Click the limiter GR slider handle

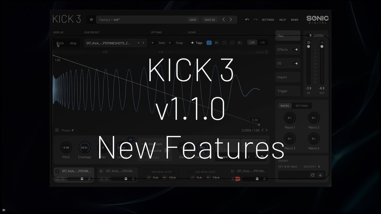pyautogui.click(x=308, y=46)
